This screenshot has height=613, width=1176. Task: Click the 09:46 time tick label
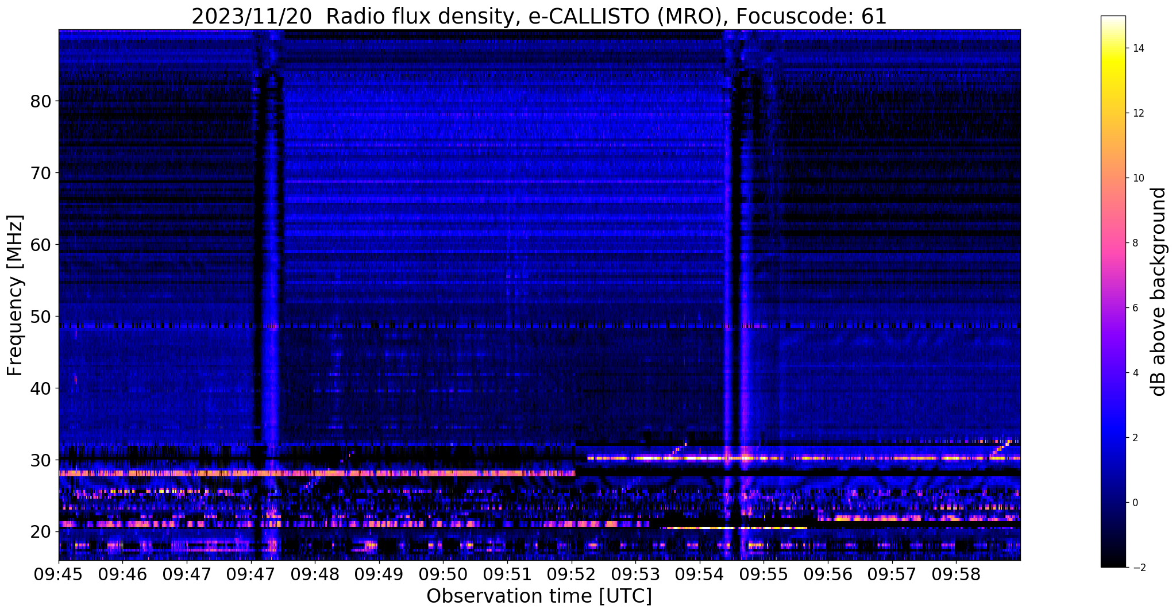click(122, 575)
